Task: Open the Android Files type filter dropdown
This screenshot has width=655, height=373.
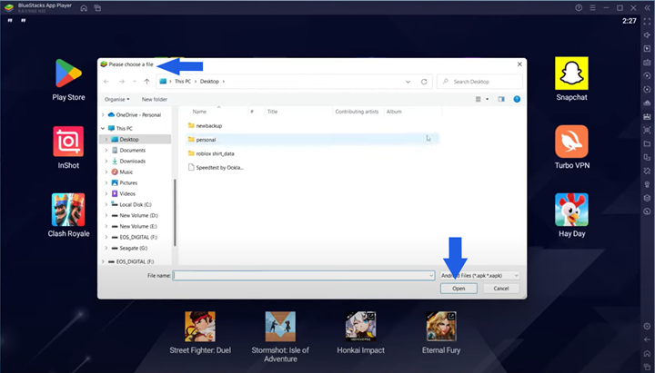Action: [479, 275]
